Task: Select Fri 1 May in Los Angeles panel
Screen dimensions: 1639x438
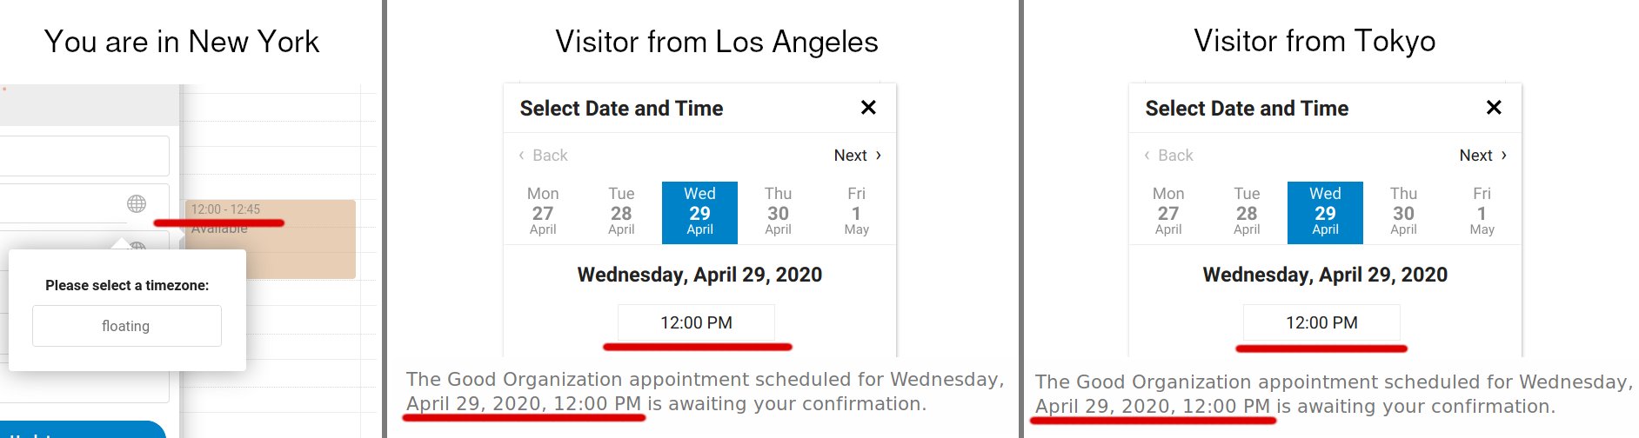Action: click(856, 212)
